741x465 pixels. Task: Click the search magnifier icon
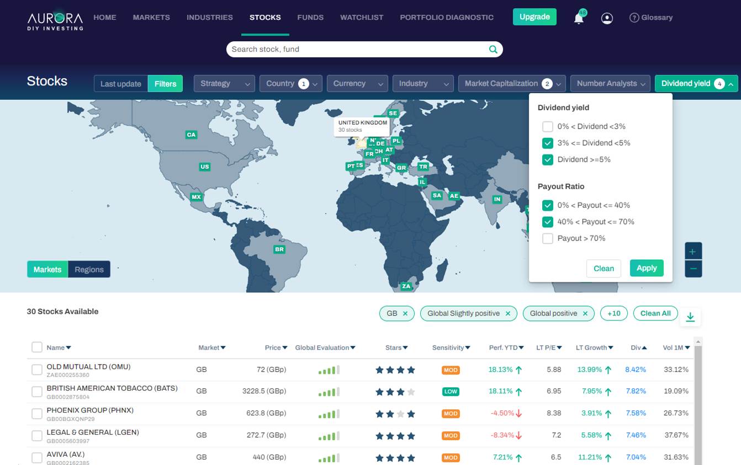pyautogui.click(x=493, y=49)
